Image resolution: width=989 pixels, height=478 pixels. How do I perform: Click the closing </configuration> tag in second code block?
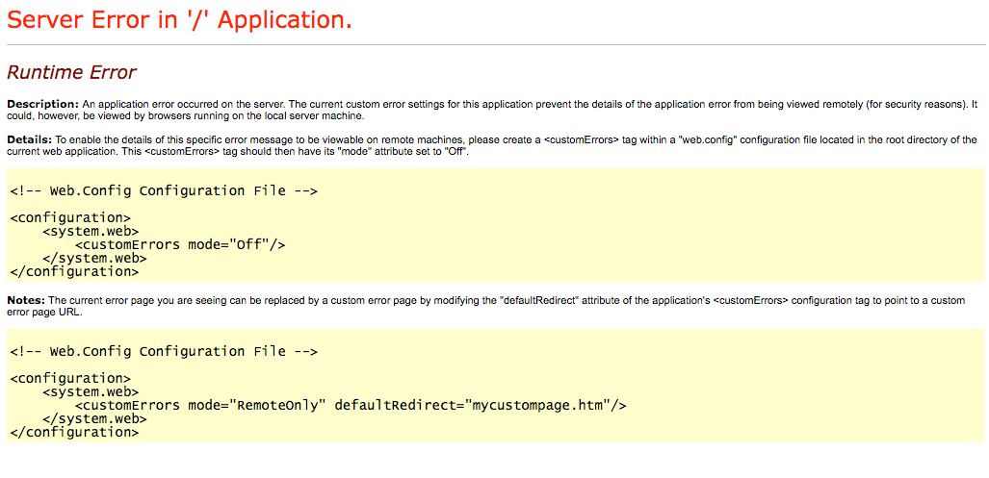pos(74,432)
